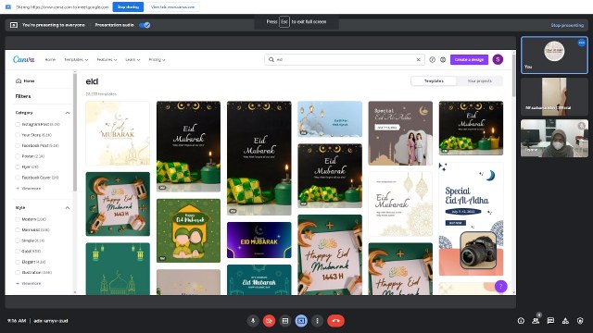Click the Create a design button
Screen dimensions: 593x333
pyautogui.click(x=469, y=59)
